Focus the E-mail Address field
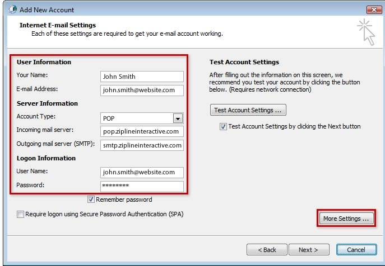This screenshot has width=385, height=266. point(142,90)
